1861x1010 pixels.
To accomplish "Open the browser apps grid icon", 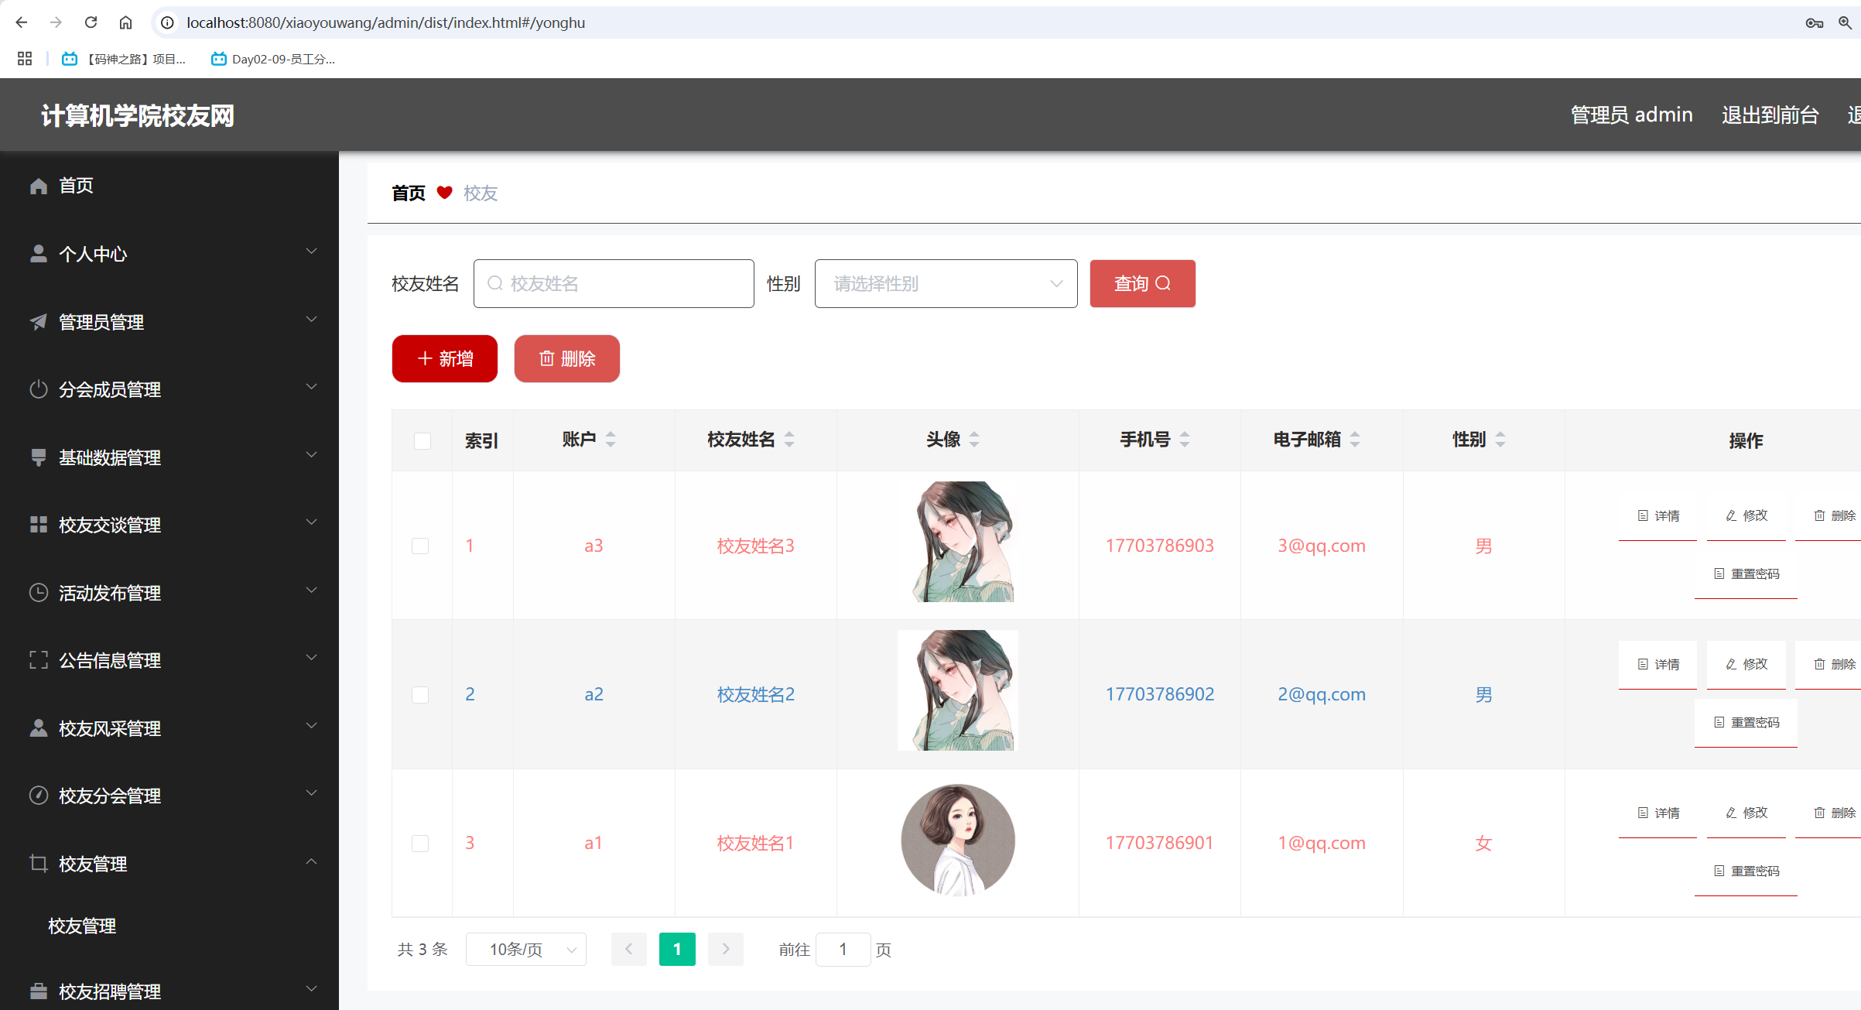I will 25,59.
